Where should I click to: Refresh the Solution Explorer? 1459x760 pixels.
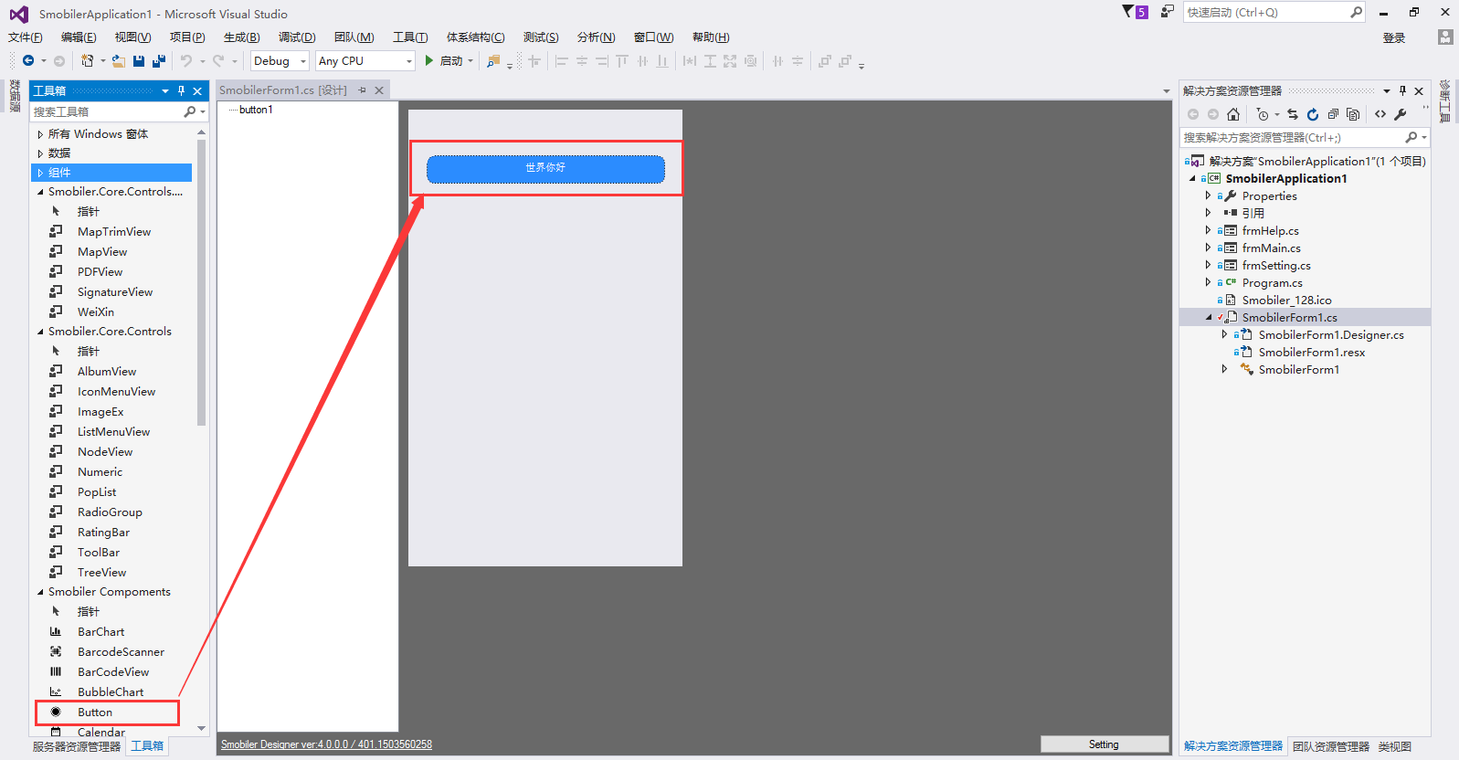[x=1313, y=114]
